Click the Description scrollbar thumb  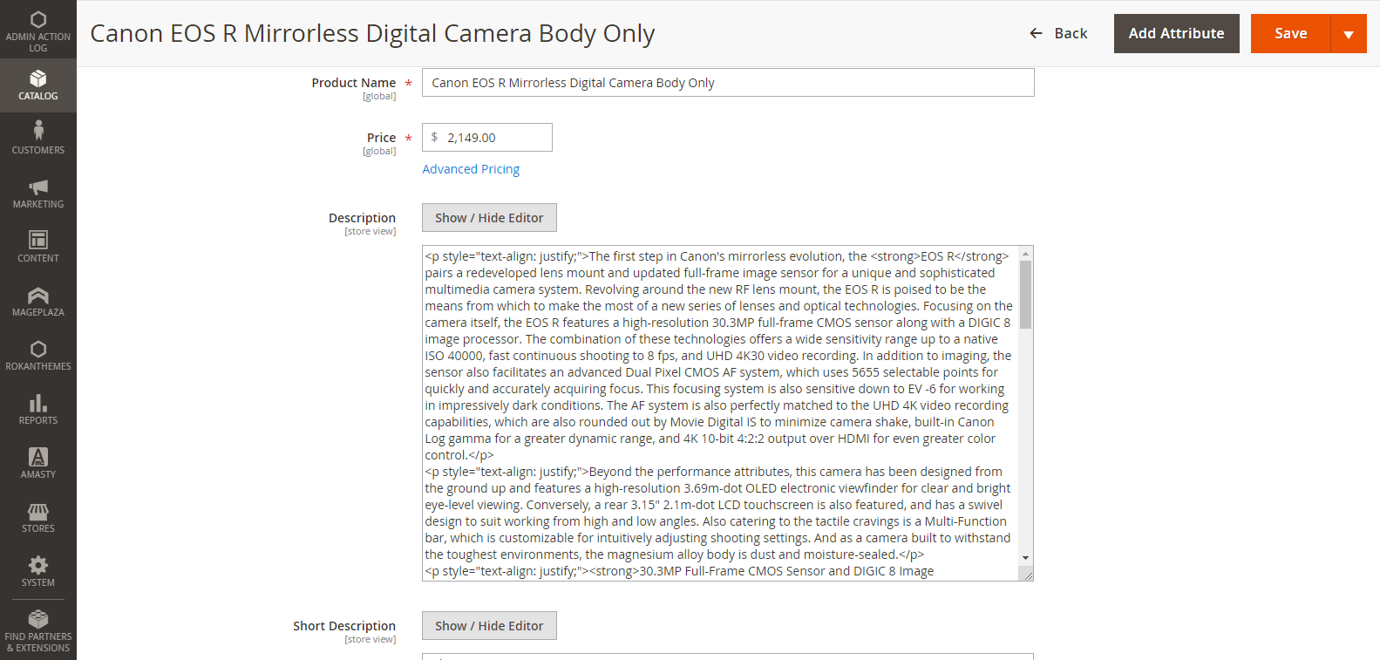click(1026, 295)
